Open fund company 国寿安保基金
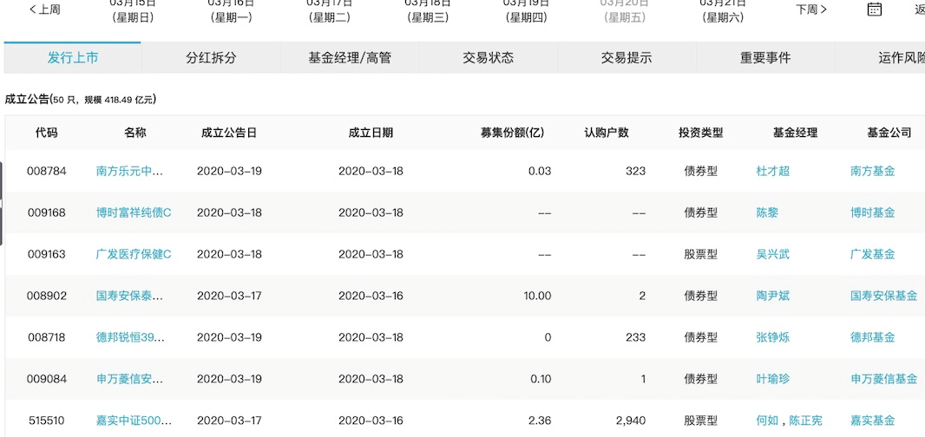Viewport: 925px width, 437px height. coord(883,296)
